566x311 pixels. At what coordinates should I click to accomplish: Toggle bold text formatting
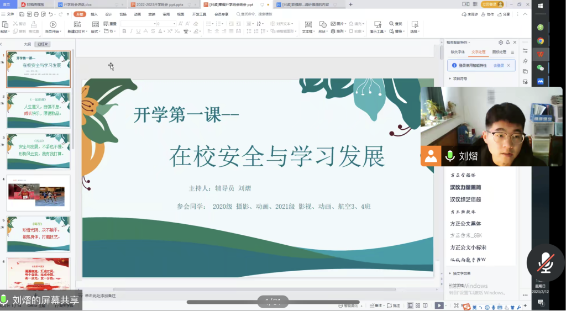(x=124, y=31)
